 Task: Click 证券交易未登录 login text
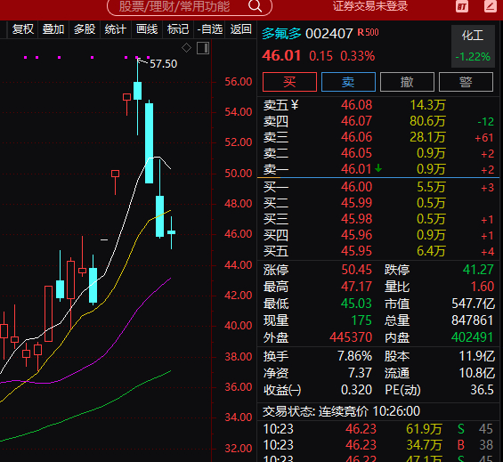pos(370,6)
